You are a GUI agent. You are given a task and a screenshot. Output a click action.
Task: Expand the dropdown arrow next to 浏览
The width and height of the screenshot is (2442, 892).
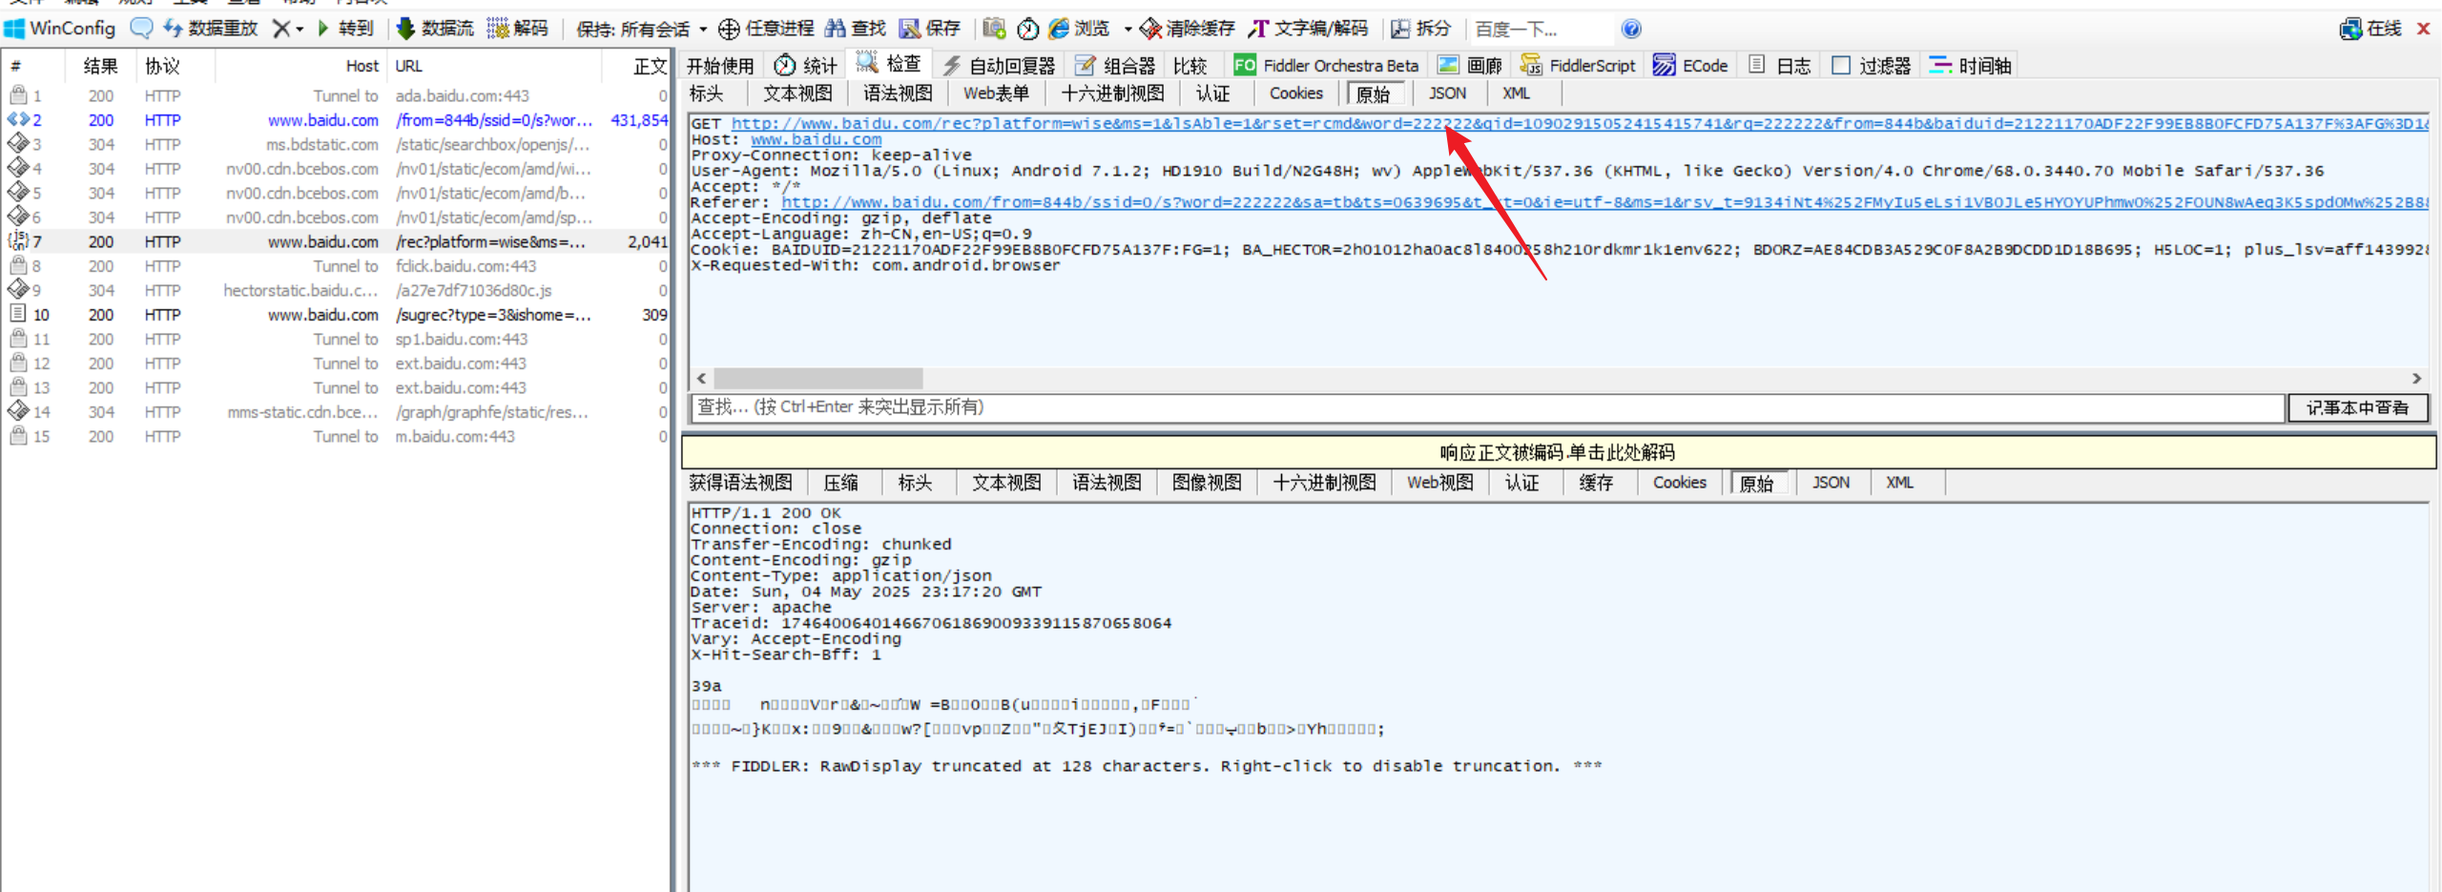(x=1128, y=29)
